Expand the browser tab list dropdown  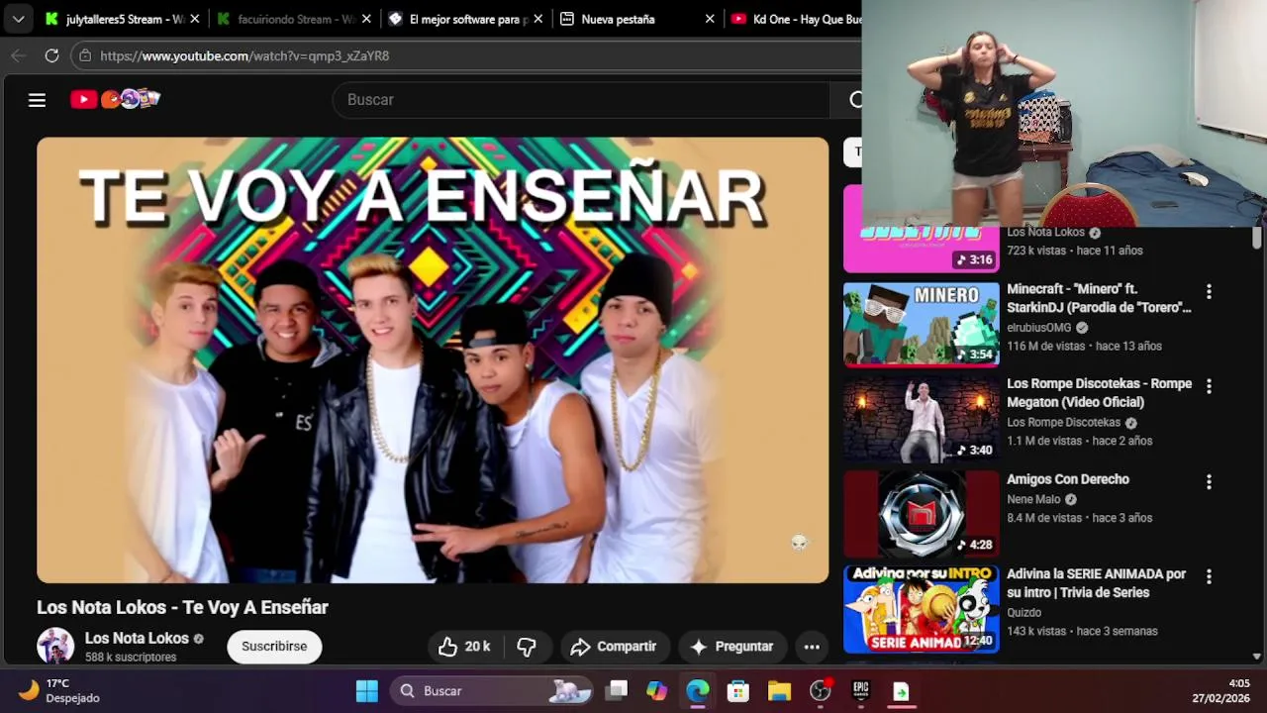click(18, 19)
